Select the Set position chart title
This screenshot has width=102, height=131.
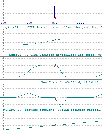(54, 27)
